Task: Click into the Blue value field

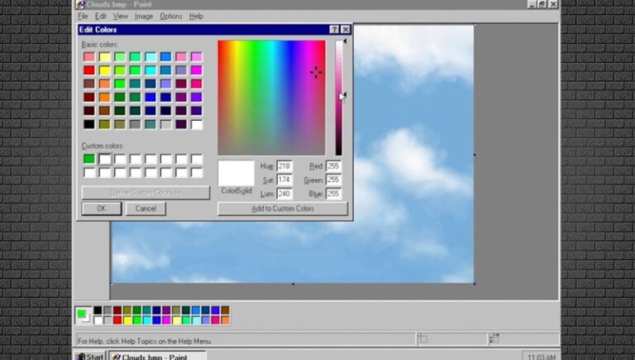Action: point(333,194)
